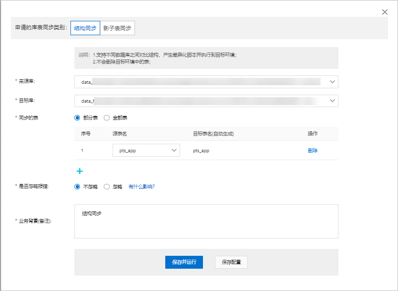Click the 序号 column header
Viewport: 398px width, 291px height.
coord(85,133)
